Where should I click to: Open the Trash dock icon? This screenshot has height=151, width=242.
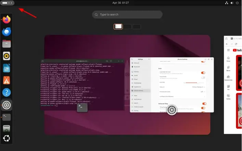point(7,129)
